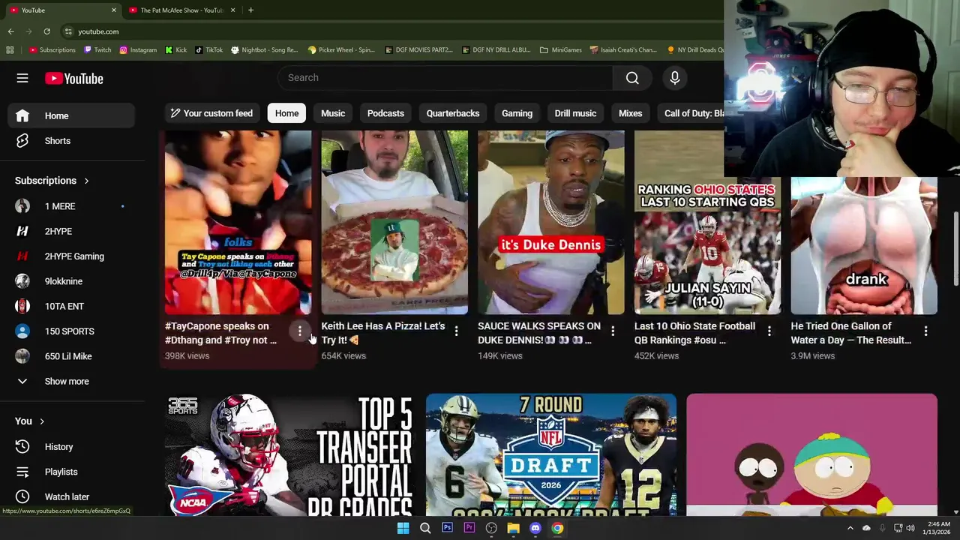The height and width of the screenshot is (540, 960).
Task: Open Photoshop from the taskbar
Action: click(x=447, y=528)
